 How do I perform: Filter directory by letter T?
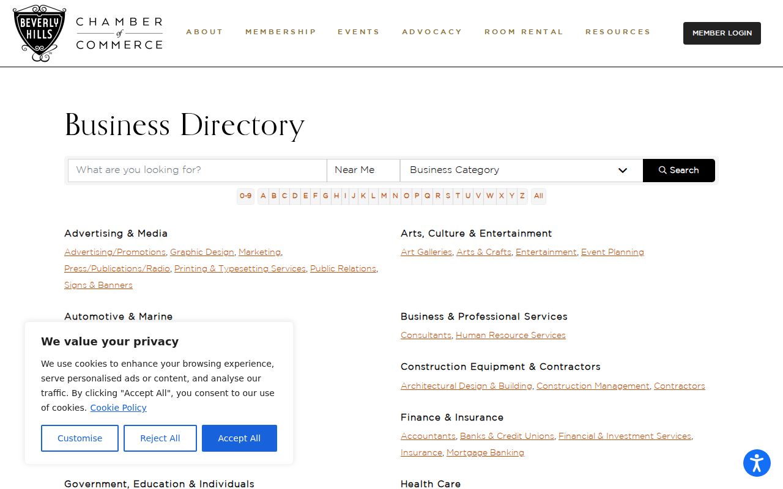coord(458,196)
